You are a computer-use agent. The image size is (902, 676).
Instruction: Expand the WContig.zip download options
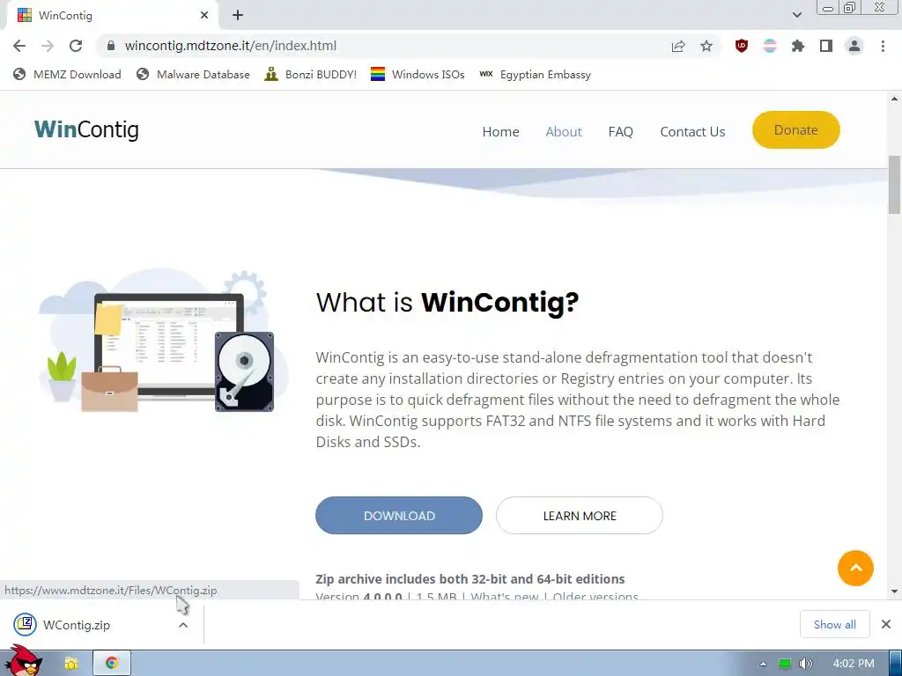(183, 625)
